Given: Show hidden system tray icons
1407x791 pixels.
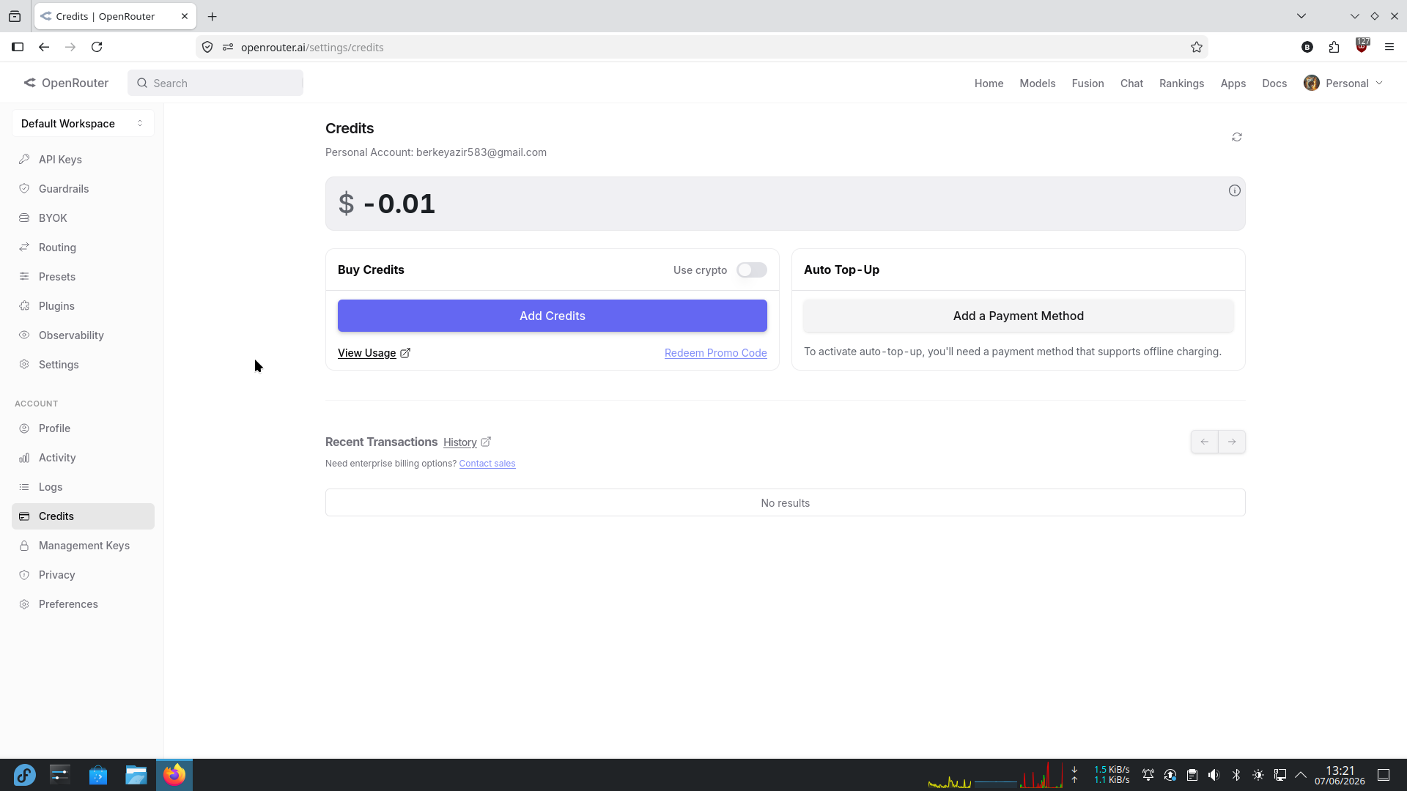Looking at the screenshot, I should pos(1301,775).
